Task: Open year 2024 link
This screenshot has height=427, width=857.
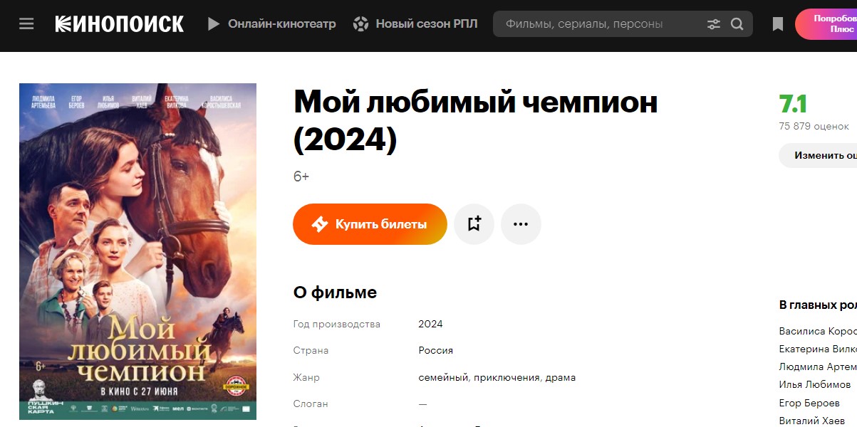Action: (x=430, y=324)
